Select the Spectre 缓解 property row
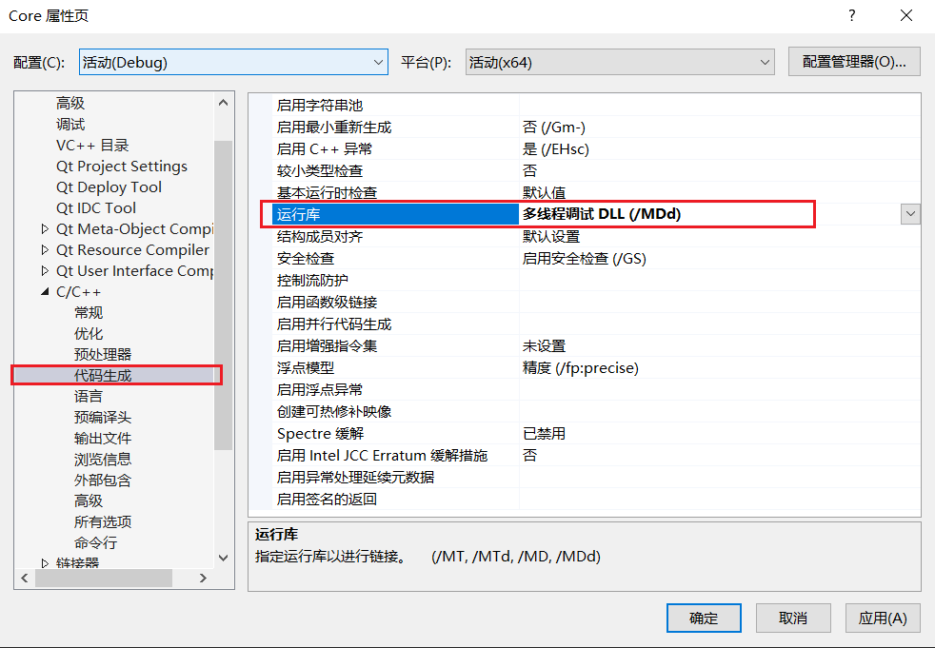 (x=381, y=434)
